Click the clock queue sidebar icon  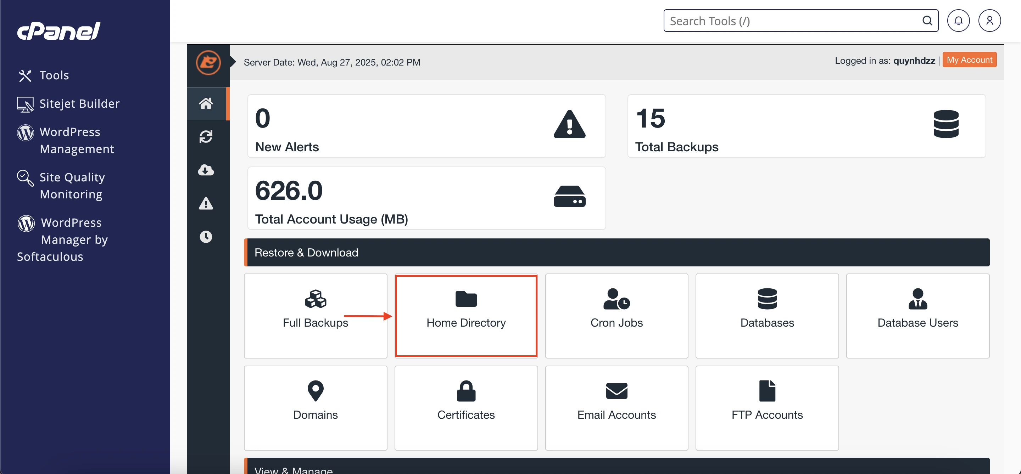[206, 237]
